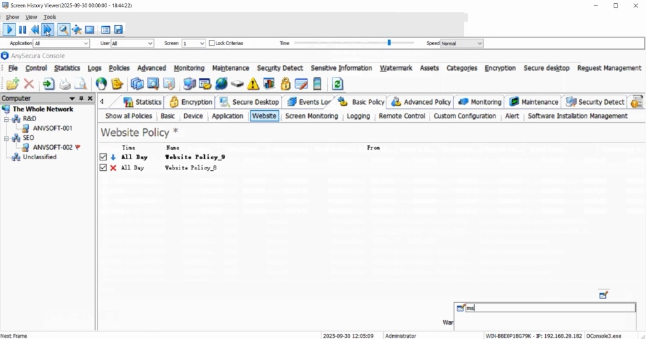Toggle the Lock Criterias checkbox
This screenshot has width=646, height=339.
click(x=212, y=43)
